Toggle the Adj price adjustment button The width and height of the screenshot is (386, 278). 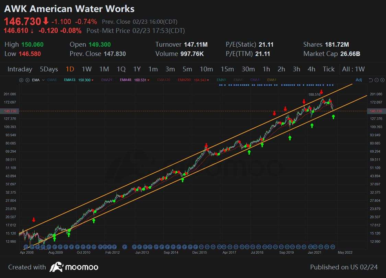tap(359, 80)
